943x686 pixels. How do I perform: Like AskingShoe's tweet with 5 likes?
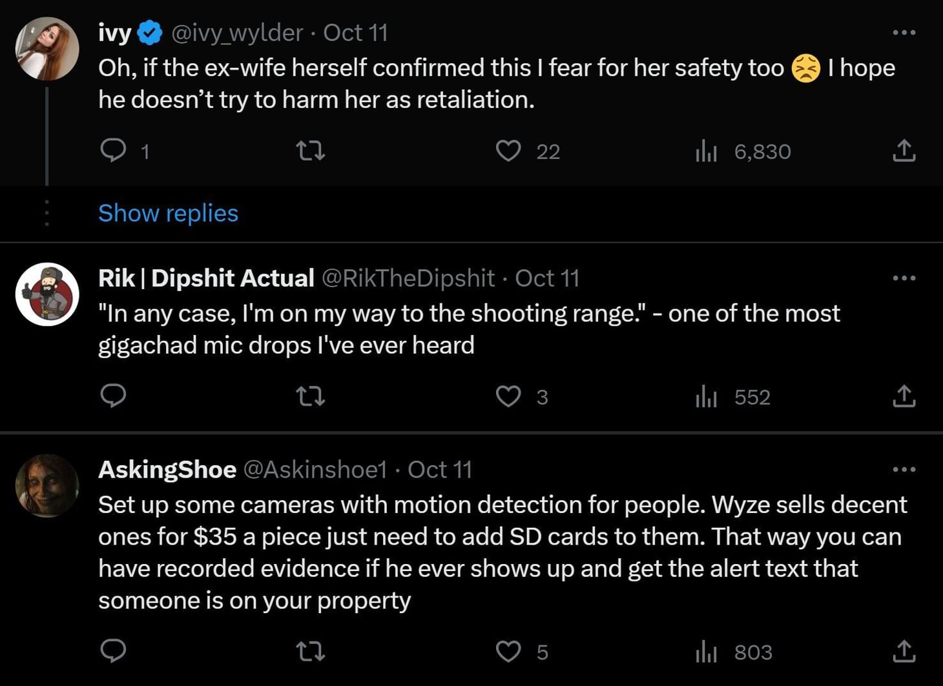point(508,652)
